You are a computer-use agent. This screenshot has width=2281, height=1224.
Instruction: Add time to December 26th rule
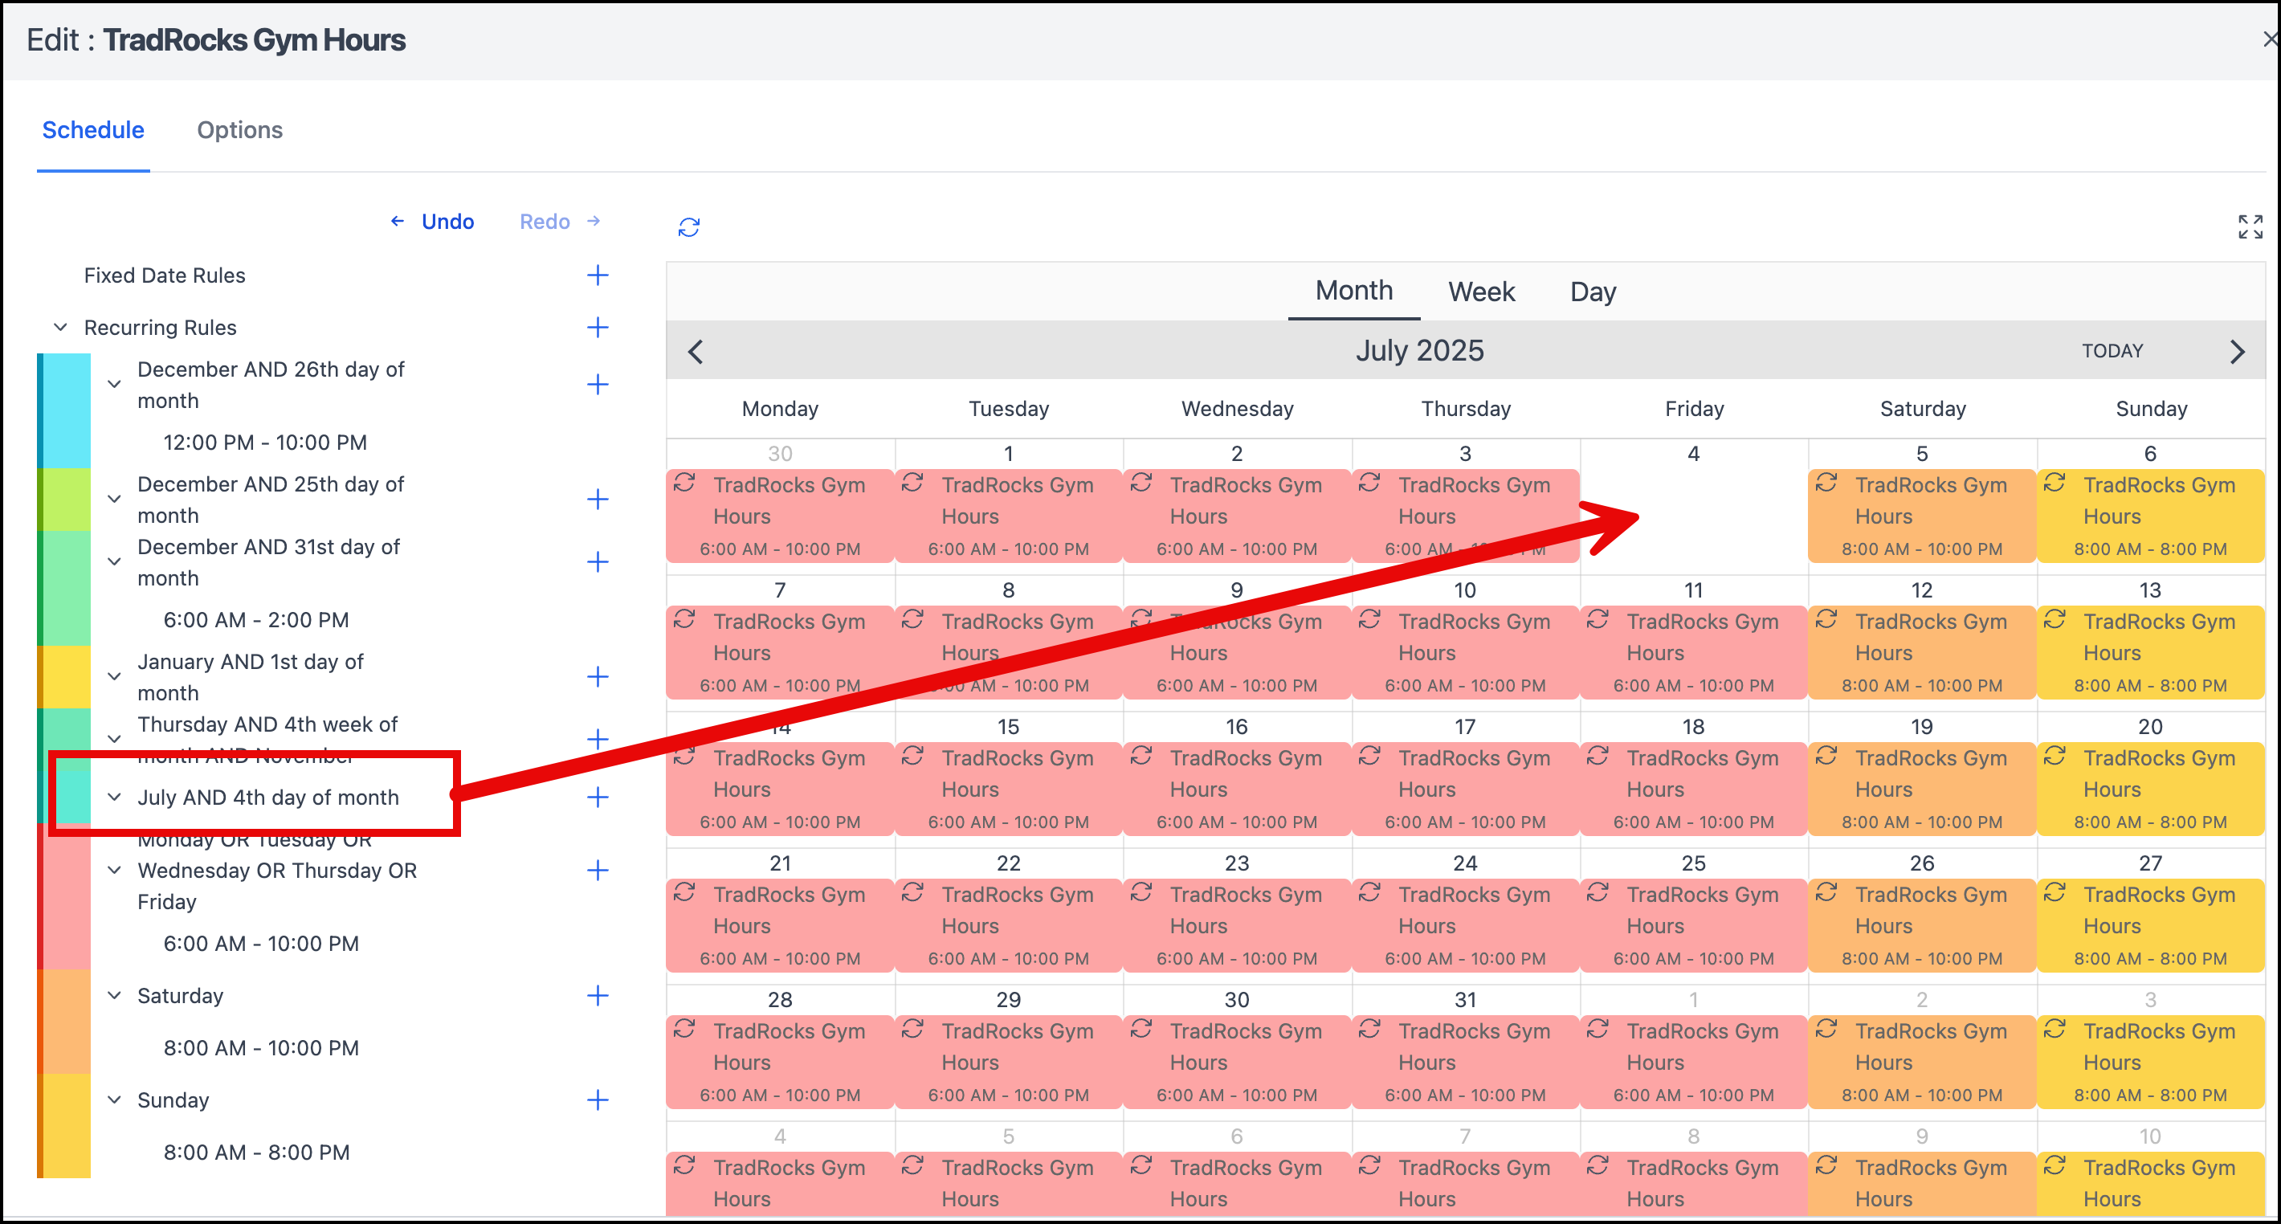[598, 385]
